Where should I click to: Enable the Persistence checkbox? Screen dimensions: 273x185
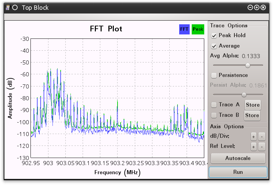point(214,75)
